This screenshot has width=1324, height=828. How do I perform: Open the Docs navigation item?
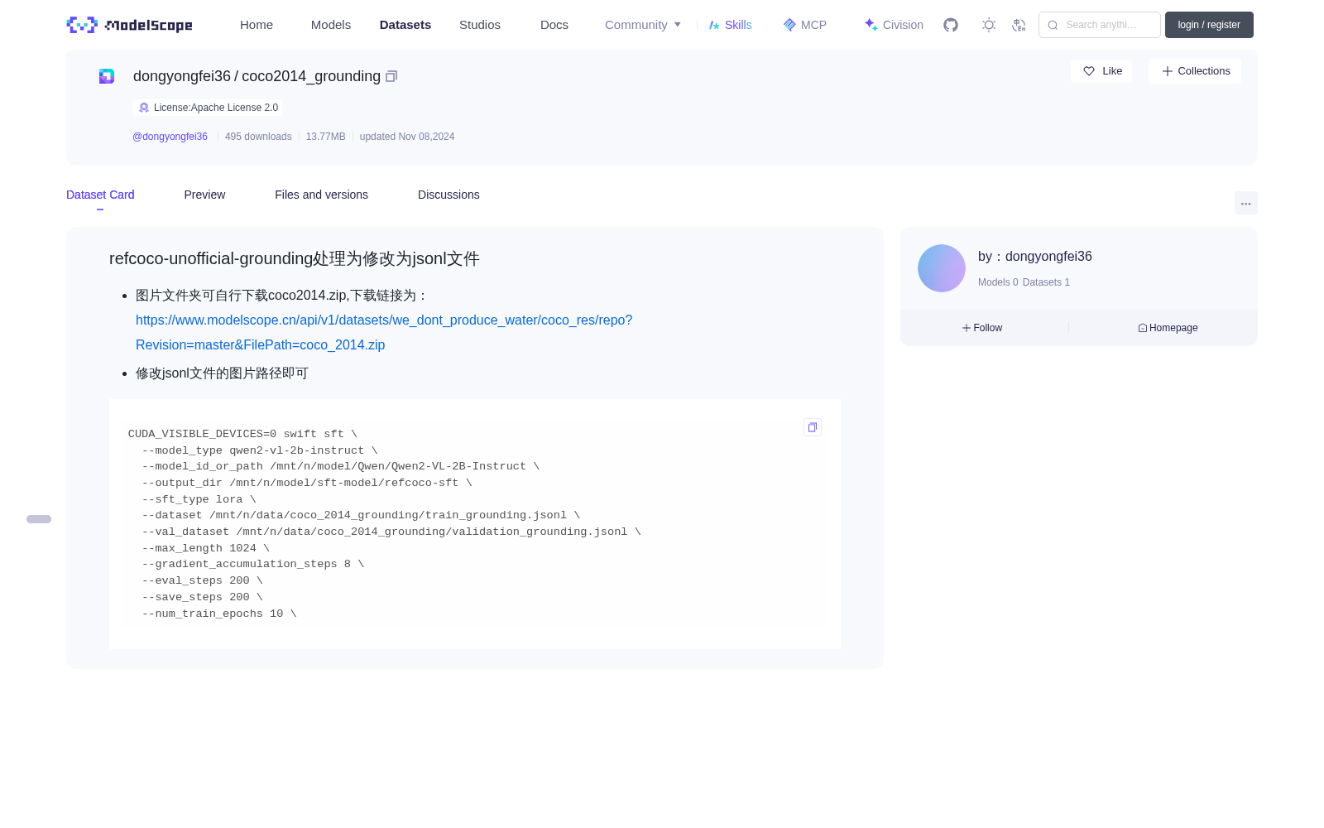click(x=554, y=25)
